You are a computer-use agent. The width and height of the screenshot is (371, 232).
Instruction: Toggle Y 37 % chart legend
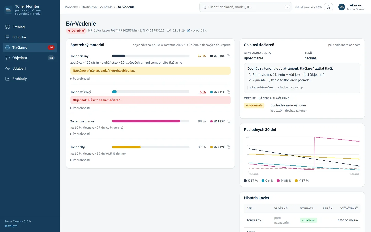click(302, 181)
